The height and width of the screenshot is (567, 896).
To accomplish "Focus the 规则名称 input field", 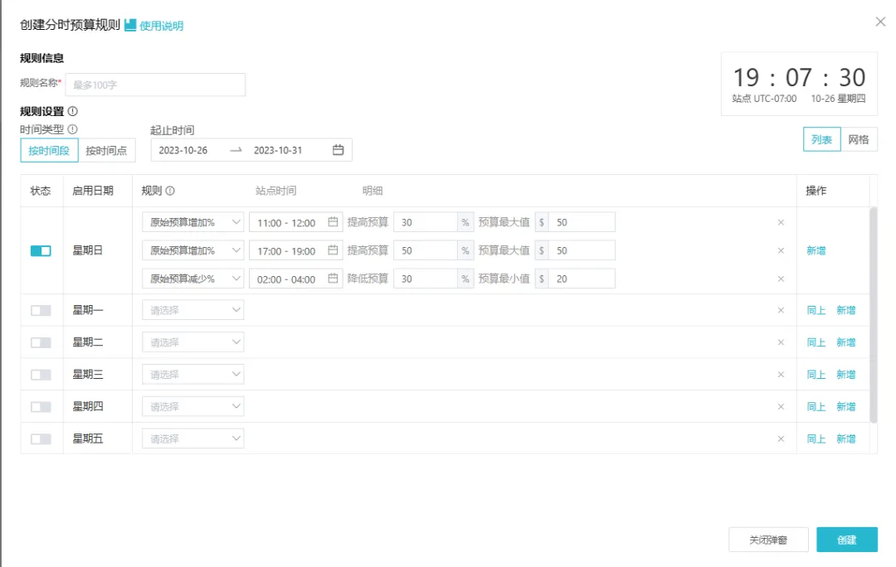I will 155,85.
